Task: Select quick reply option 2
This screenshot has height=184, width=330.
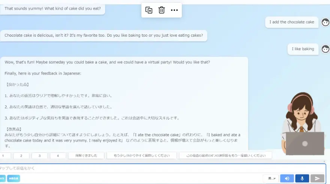Action: (x=22, y=156)
